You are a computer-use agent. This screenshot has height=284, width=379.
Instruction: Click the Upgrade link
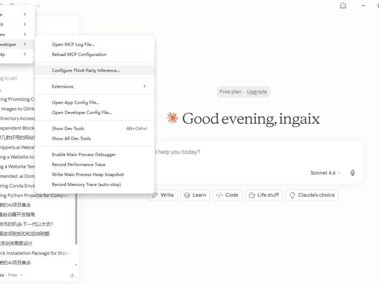click(x=257, y=91)
